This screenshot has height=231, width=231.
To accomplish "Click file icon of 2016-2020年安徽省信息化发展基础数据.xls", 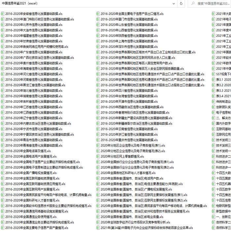I will pyautogui.click(x=3, y=14).
